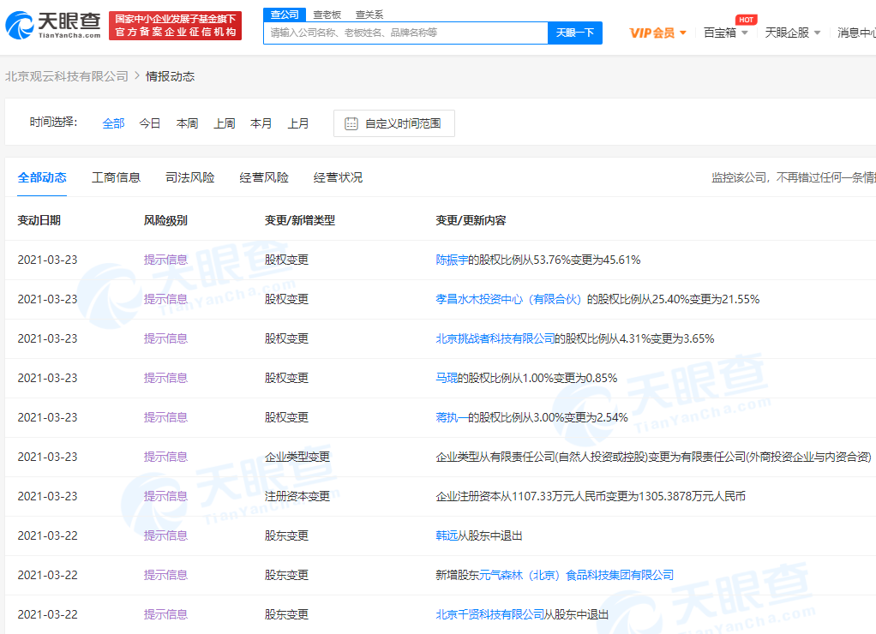The image size is (876, 634).
Task: Open 陈振宇 shareholder link
Action: point(452,260)
